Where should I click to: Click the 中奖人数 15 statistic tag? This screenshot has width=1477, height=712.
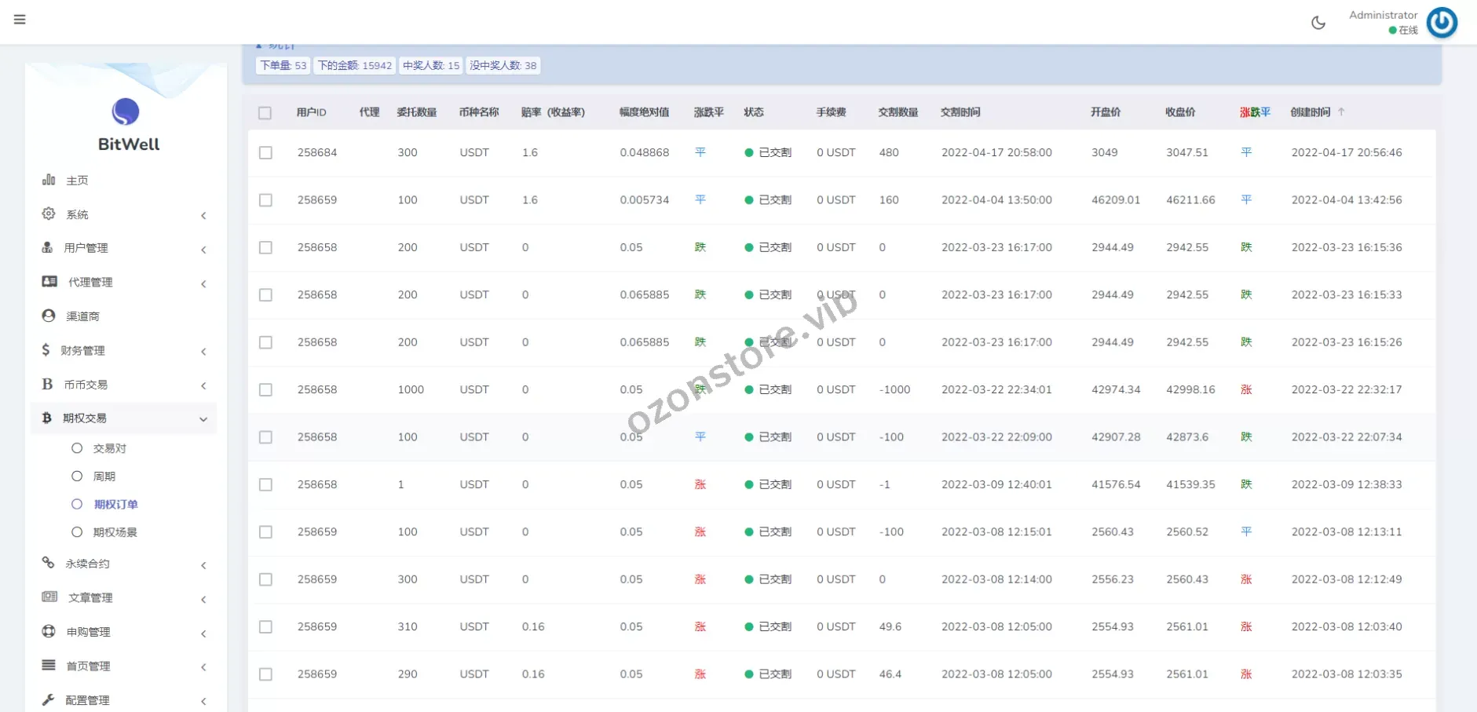(430, 66)
